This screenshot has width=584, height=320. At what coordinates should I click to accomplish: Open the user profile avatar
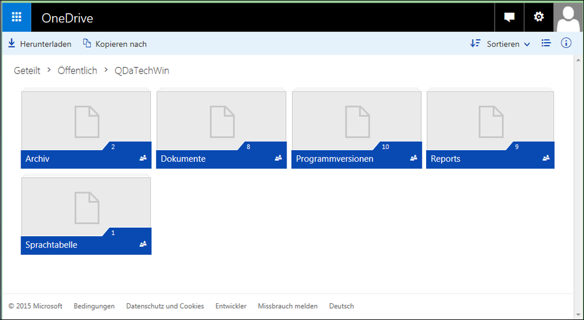pos(568,17)
